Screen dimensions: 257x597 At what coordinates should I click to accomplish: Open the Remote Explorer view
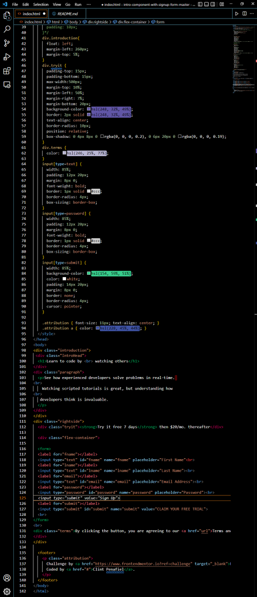[7, 85]
